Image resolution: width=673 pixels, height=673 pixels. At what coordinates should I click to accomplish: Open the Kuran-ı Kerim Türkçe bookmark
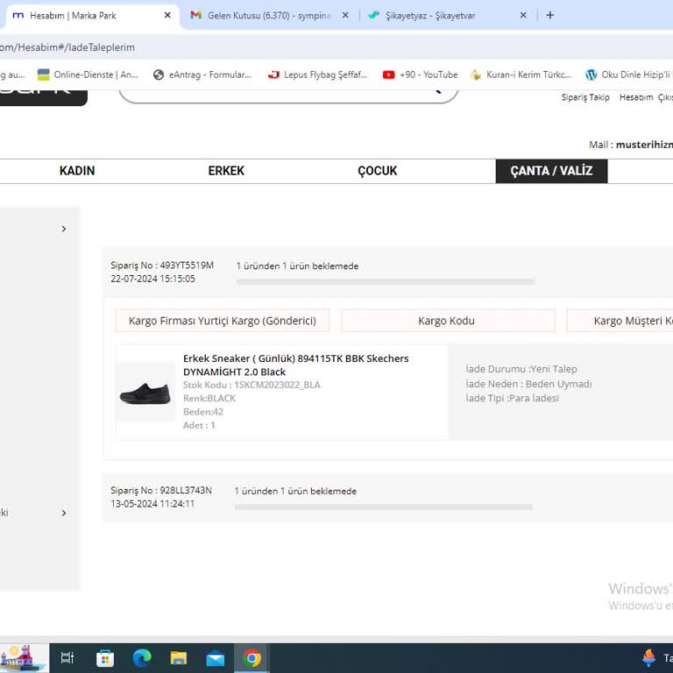point(521,74)
